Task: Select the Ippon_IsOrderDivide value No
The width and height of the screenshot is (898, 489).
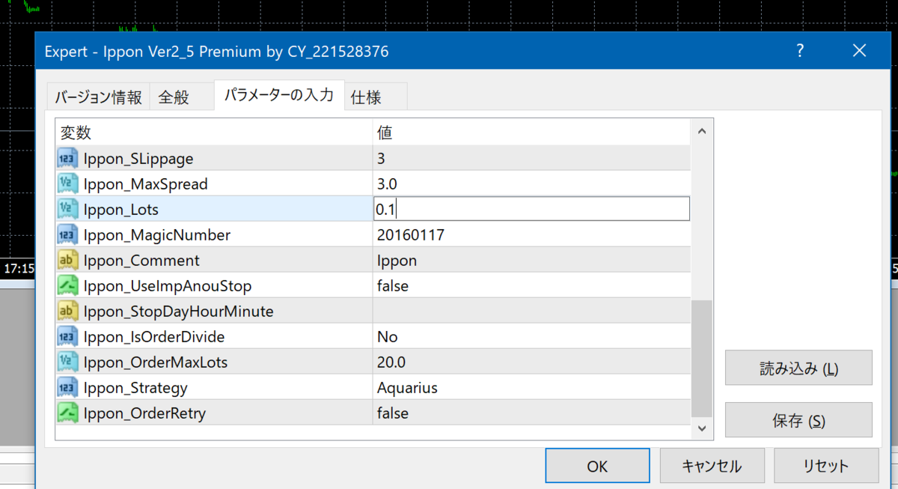Action: pos(388,337)
